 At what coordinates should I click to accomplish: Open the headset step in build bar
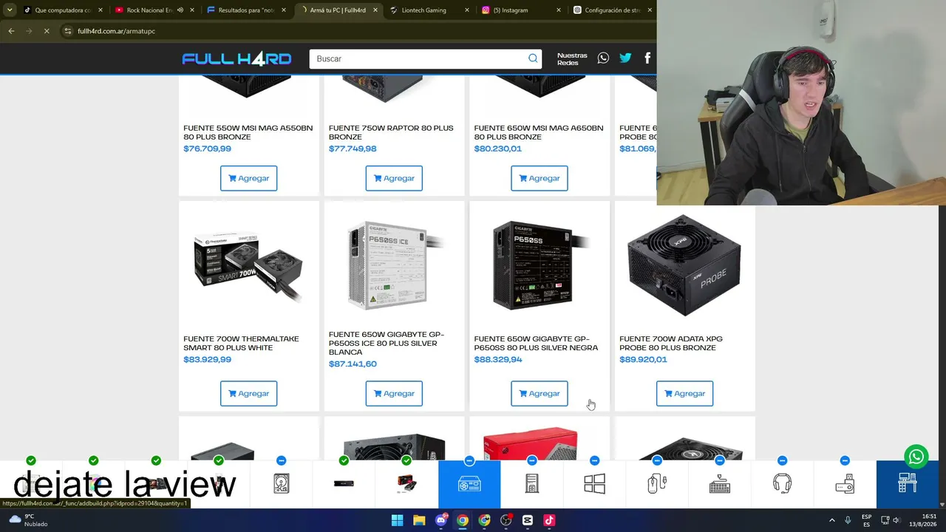(x=782, y=484)
